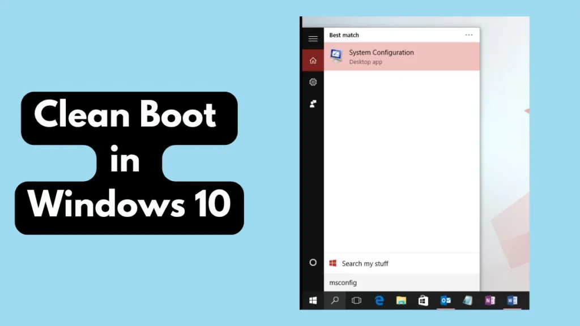
Task: Select the Home icon in sidebar
Action: pos(313,61)
